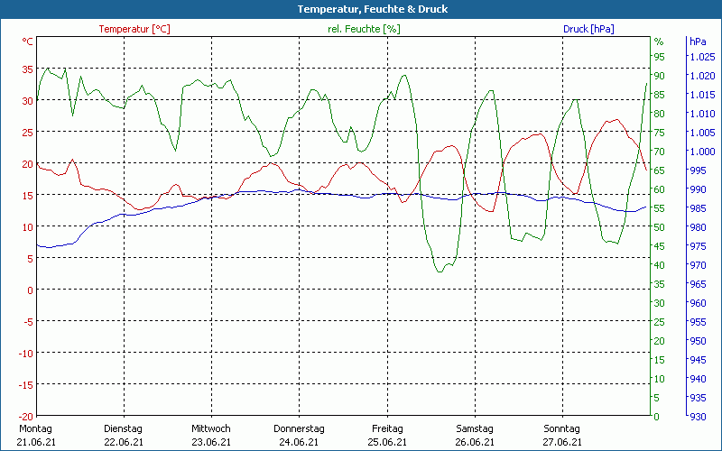Image resolution: width=722 pixels, height=451 pixels.
Task: Click the date '22.06.21'
Action: coord(124,442)
